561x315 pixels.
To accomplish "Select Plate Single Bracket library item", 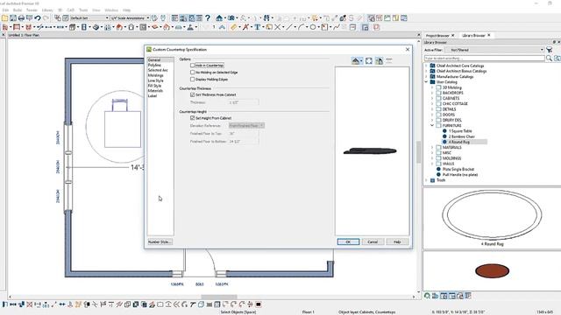I will click(458, 169).
